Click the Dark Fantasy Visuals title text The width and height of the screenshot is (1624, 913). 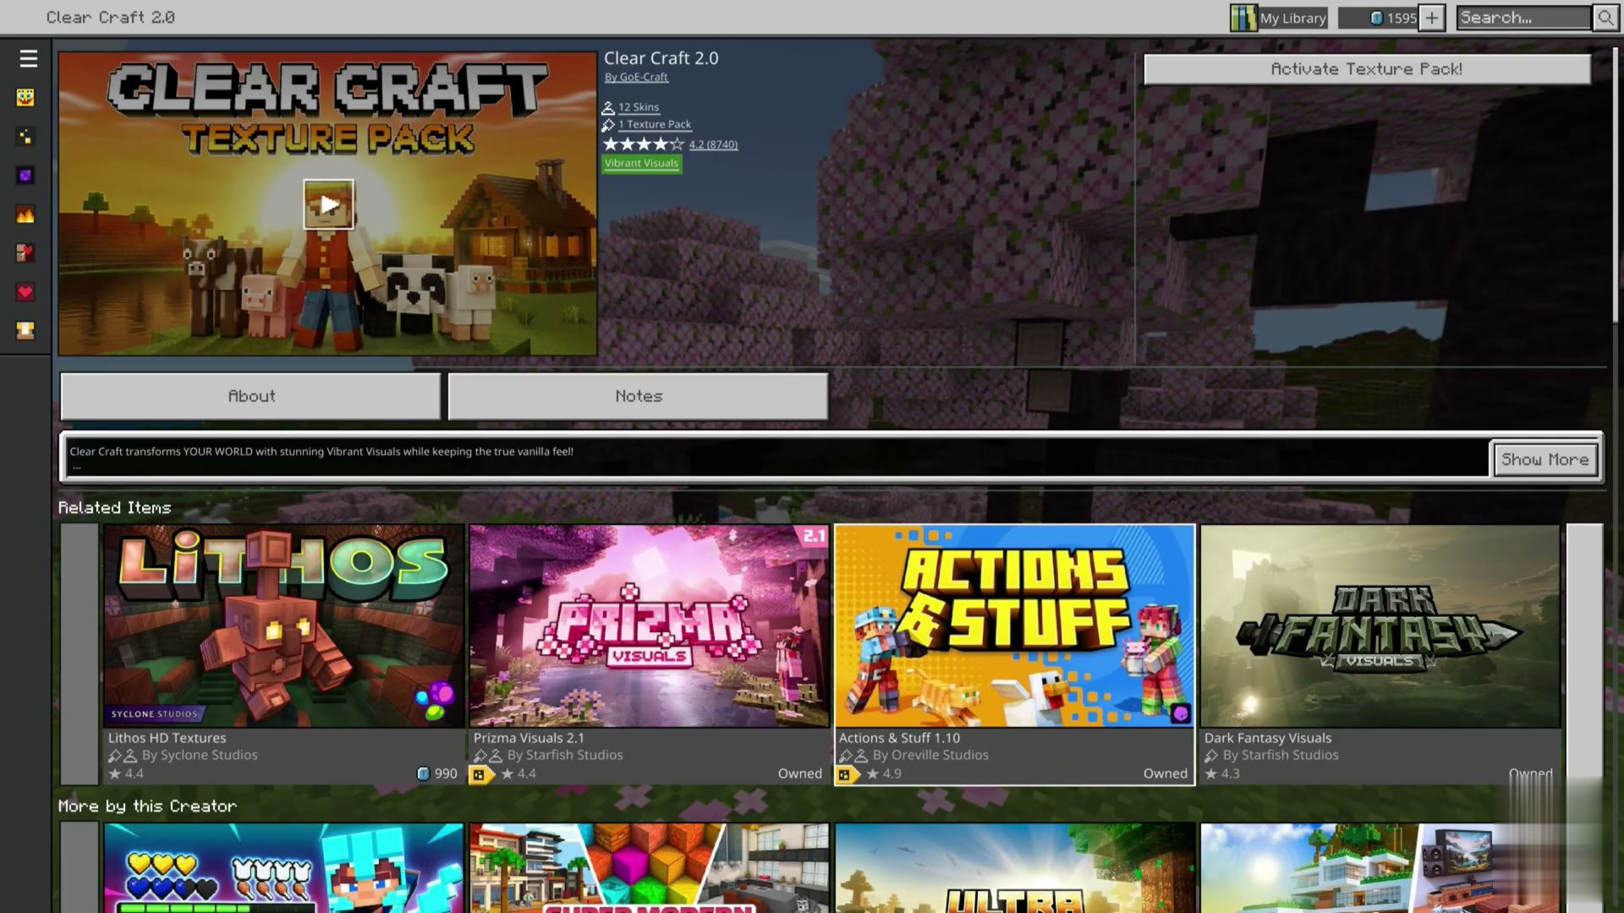click(1267, 738)
